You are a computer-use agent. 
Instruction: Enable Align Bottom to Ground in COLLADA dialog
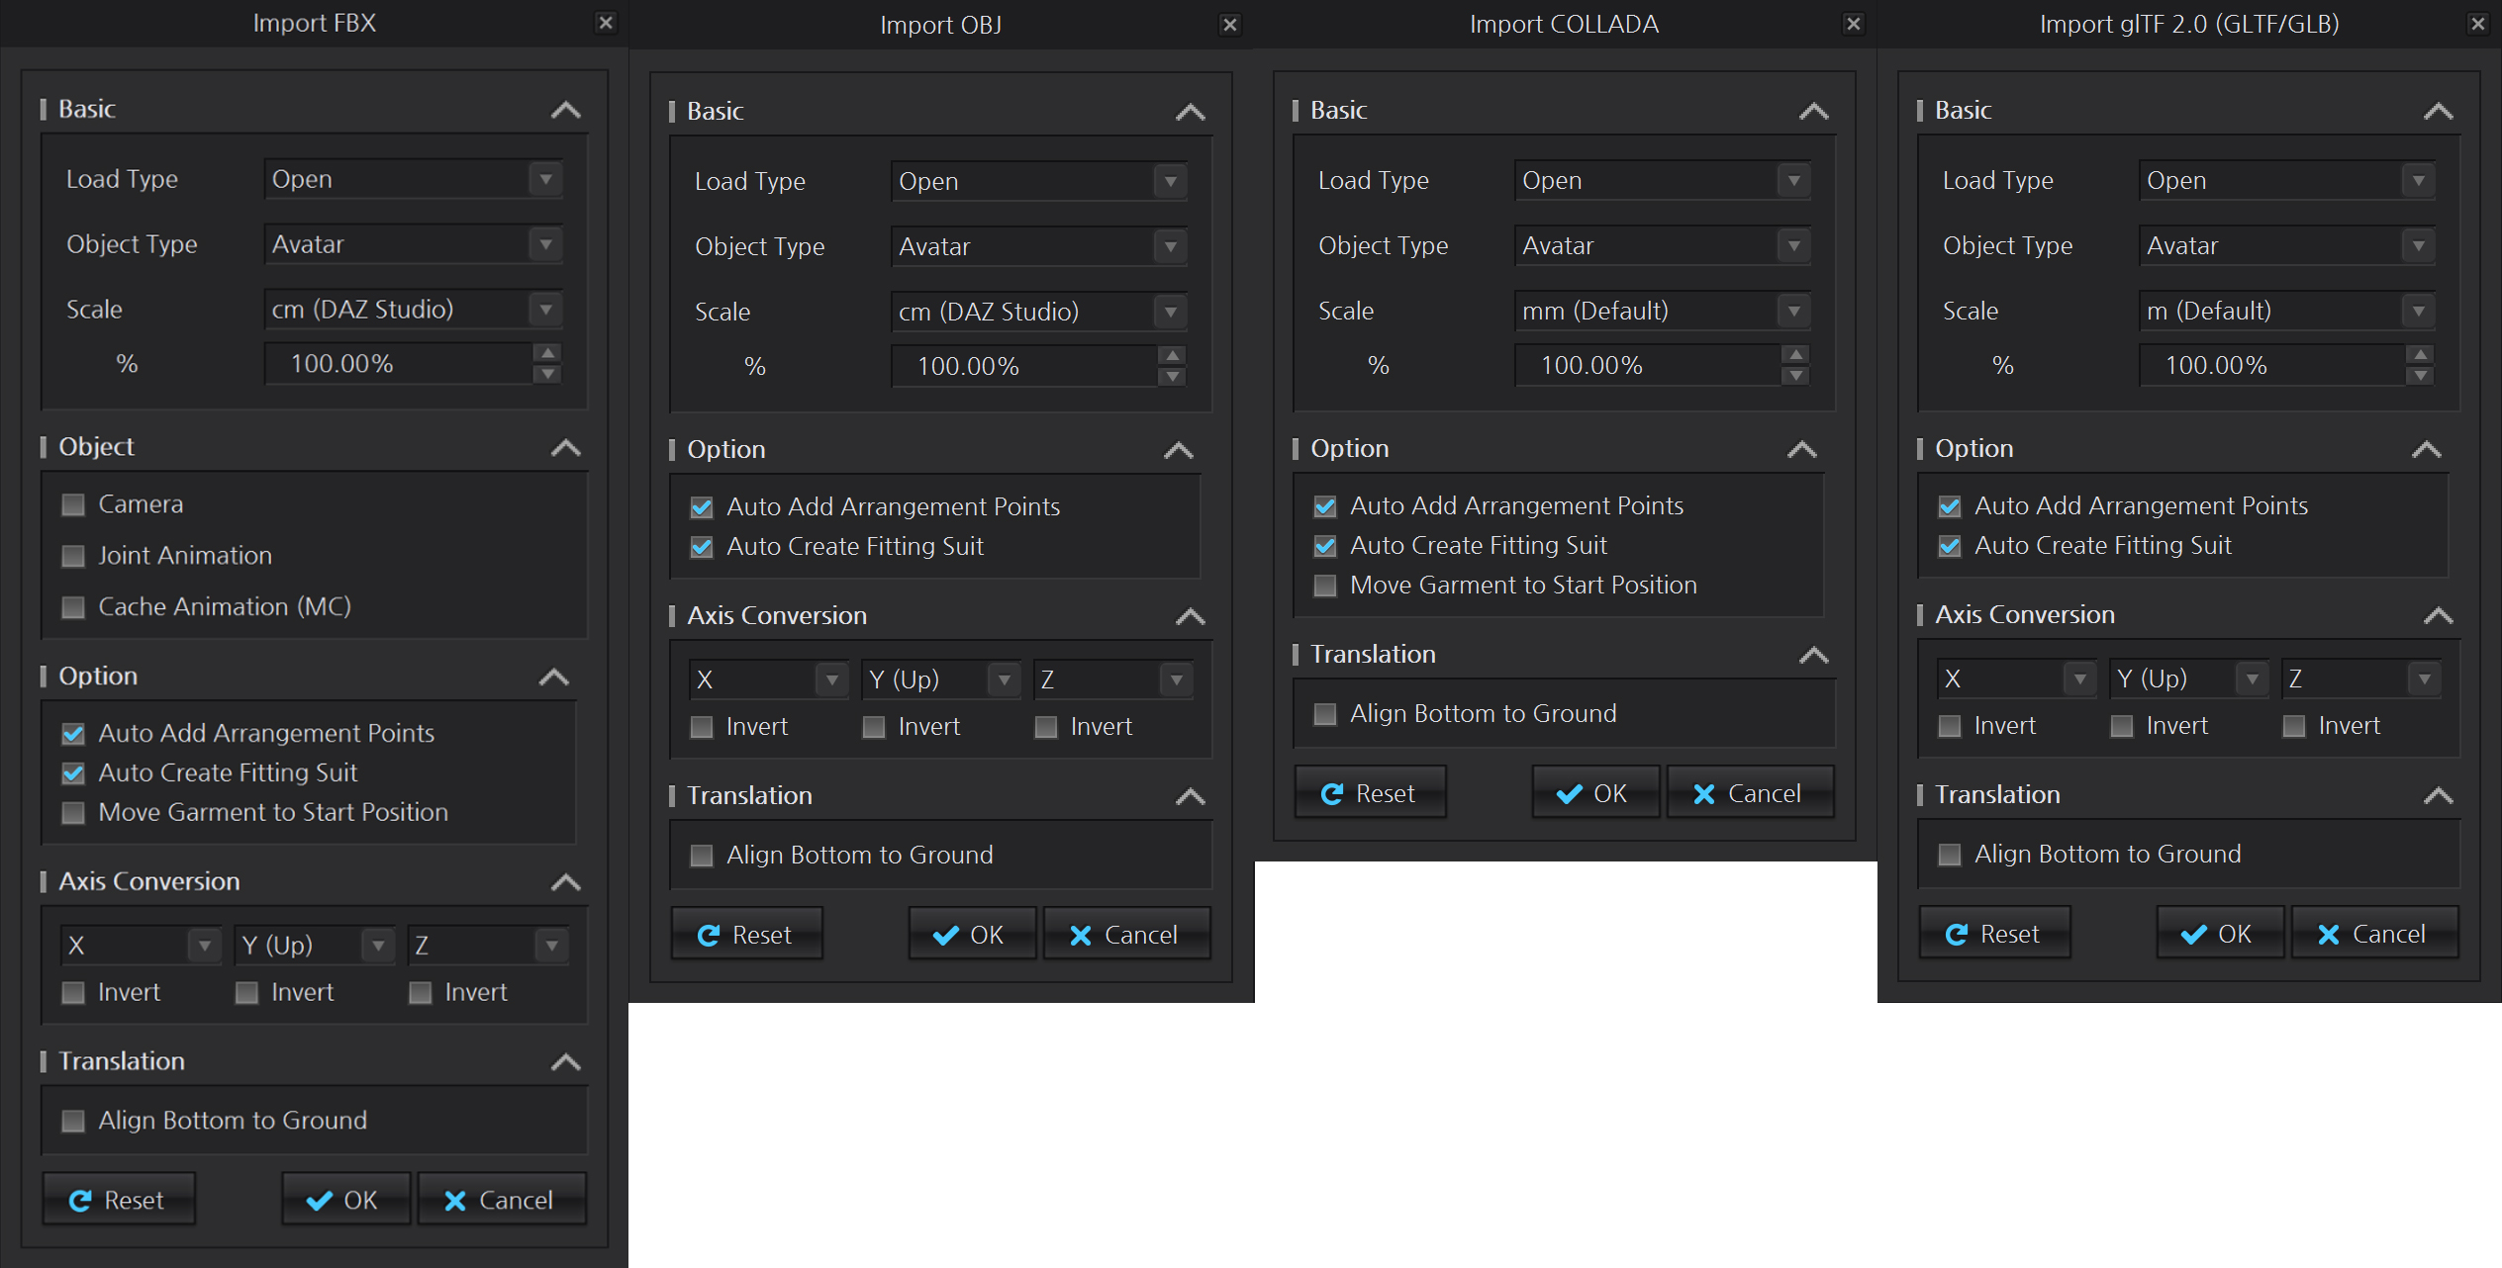click(1325, 714)
